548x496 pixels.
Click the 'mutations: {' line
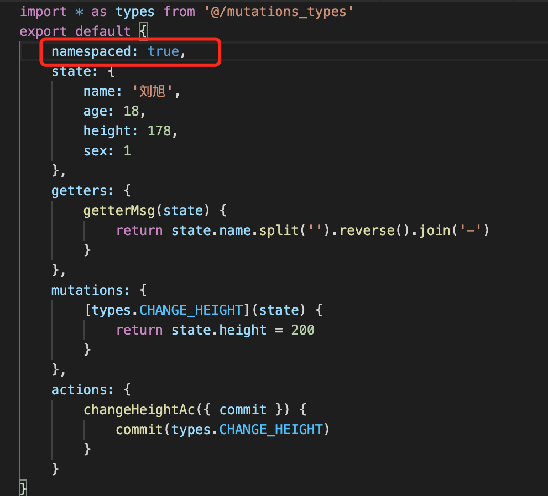[99, 290]
